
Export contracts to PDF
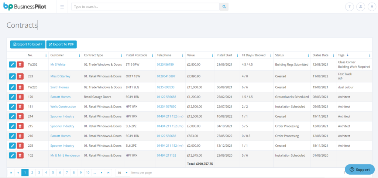click(x=62, y=44)
